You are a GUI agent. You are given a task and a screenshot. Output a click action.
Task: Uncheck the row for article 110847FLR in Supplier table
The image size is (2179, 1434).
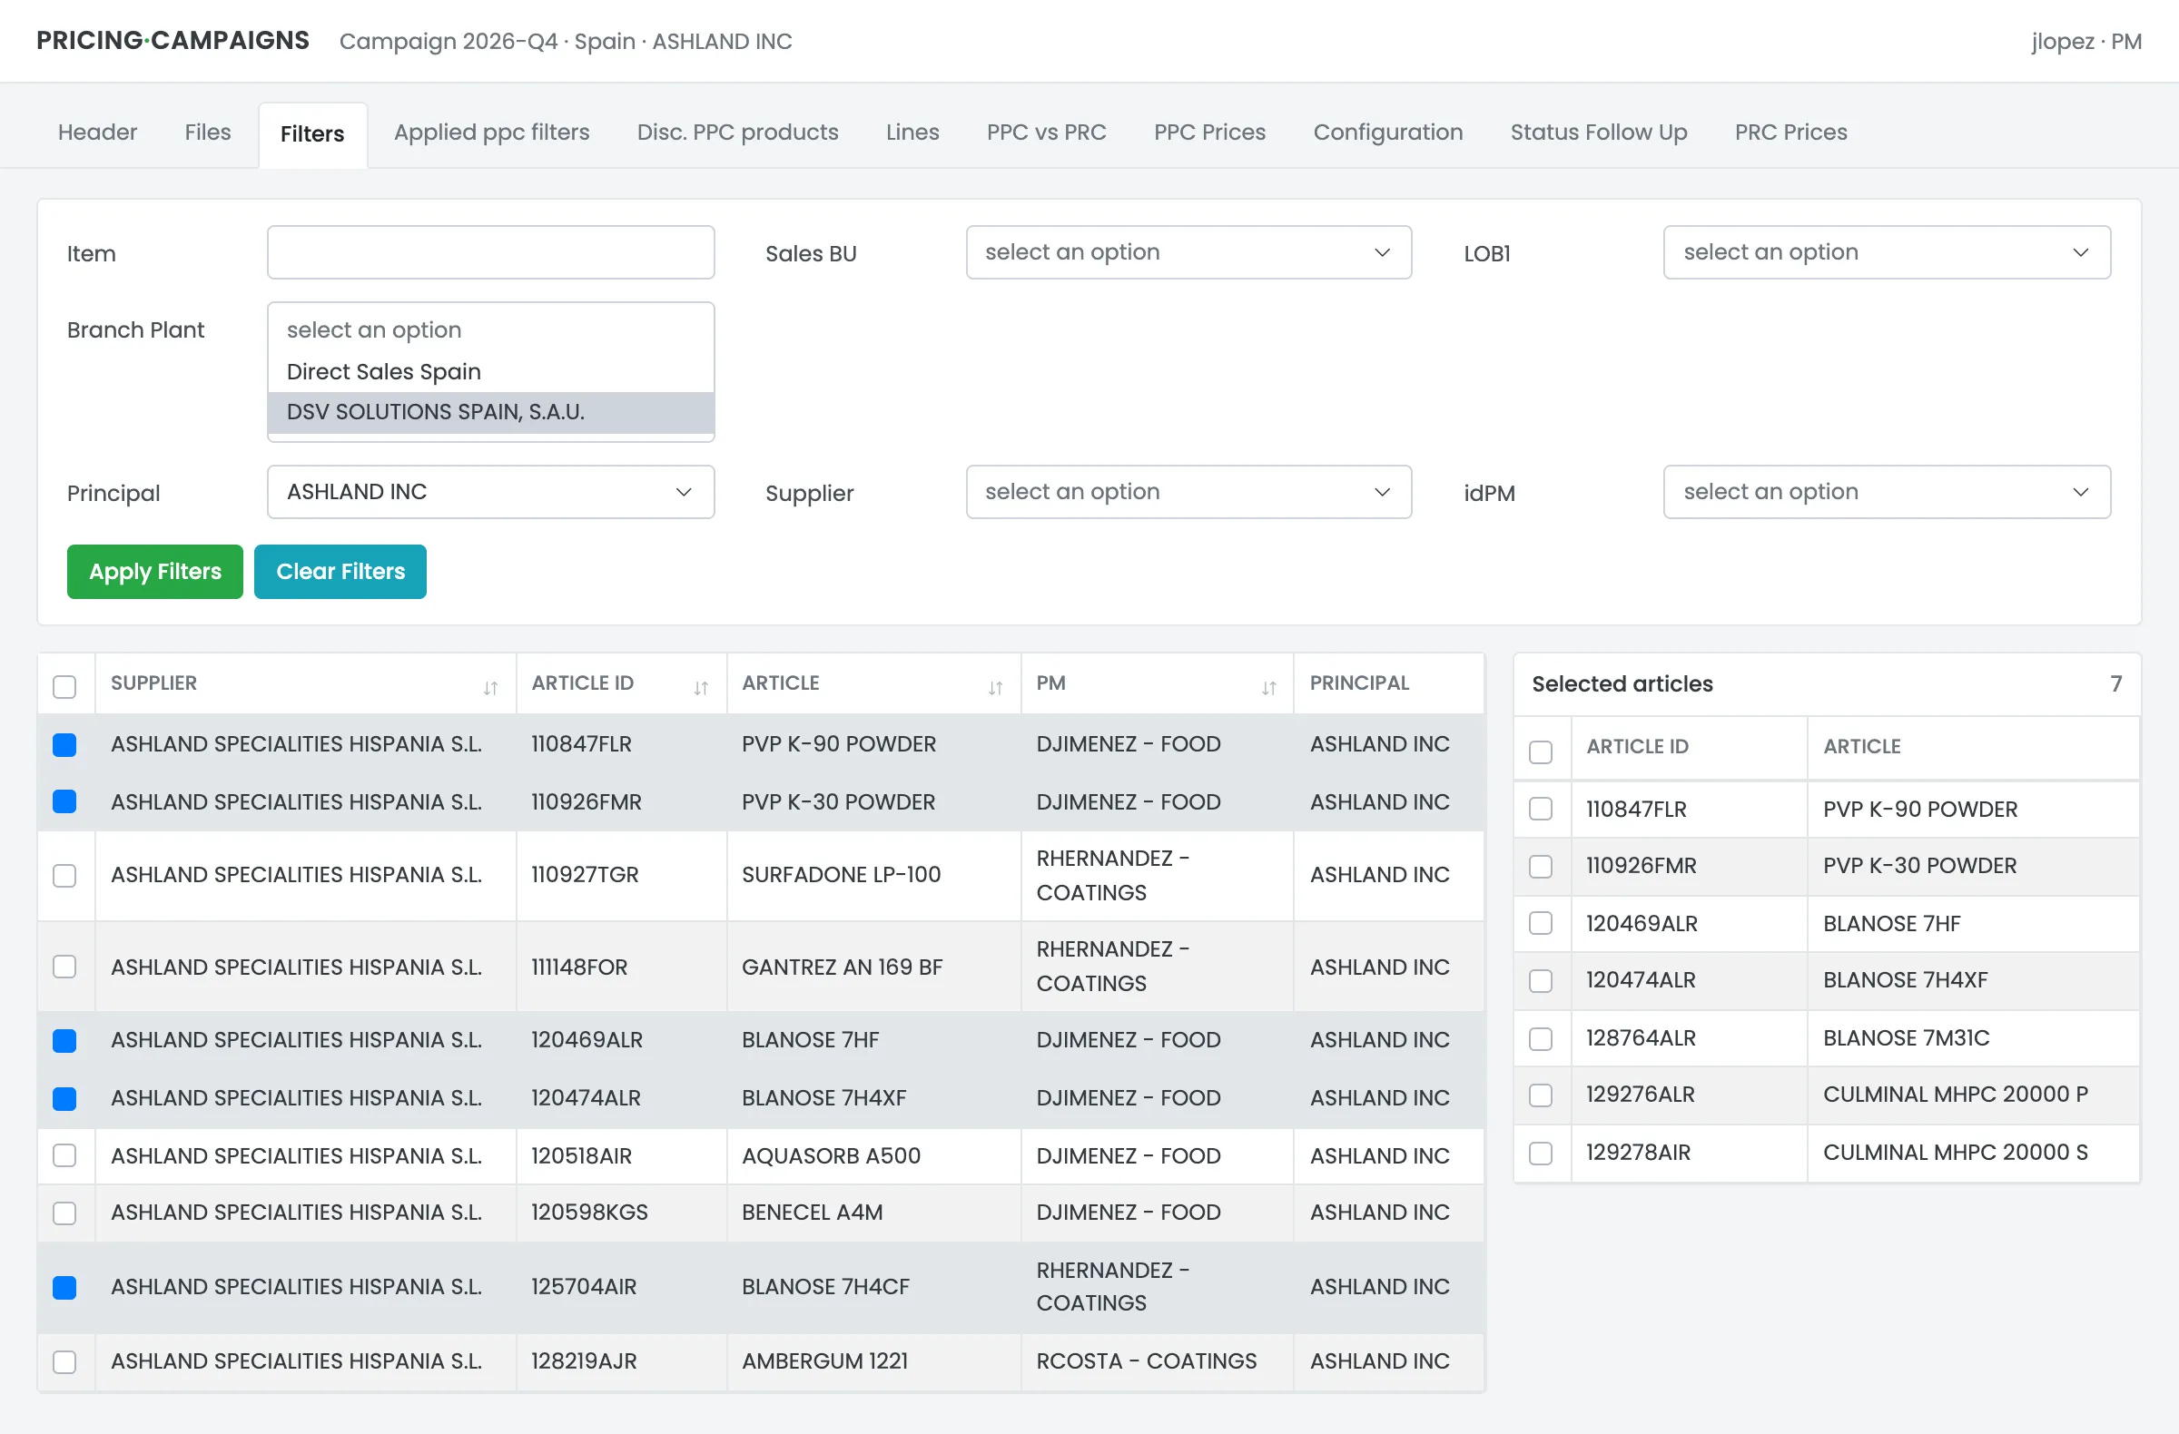click(x=65, y=745)
